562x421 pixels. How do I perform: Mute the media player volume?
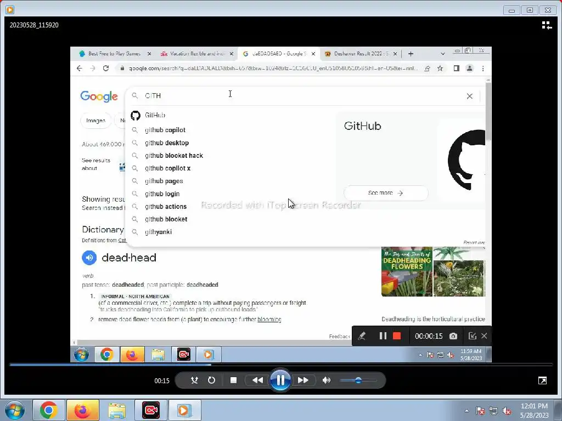(326, 380)
